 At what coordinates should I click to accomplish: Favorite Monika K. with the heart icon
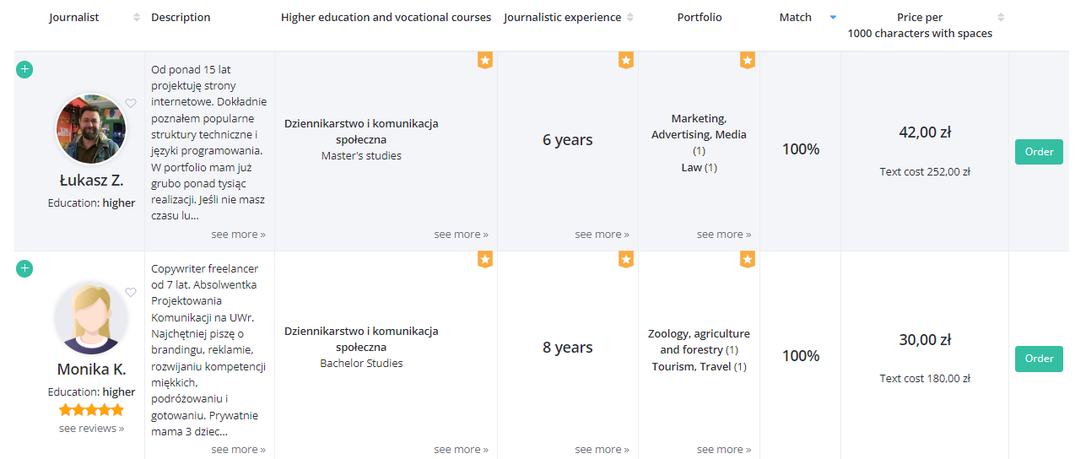click(x=130, y=292)
